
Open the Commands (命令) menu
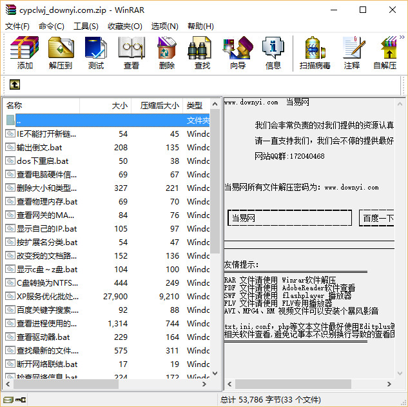[52, 26]
